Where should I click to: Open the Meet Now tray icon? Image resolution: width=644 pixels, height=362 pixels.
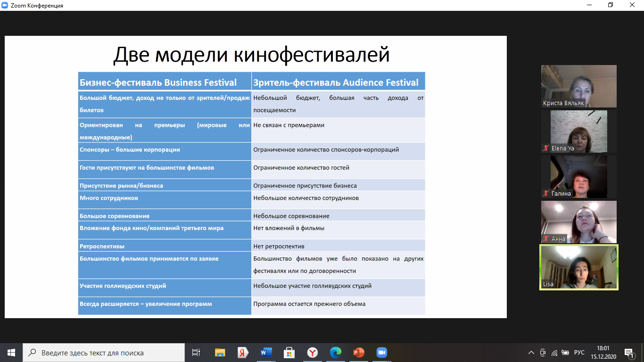(543, 353)
